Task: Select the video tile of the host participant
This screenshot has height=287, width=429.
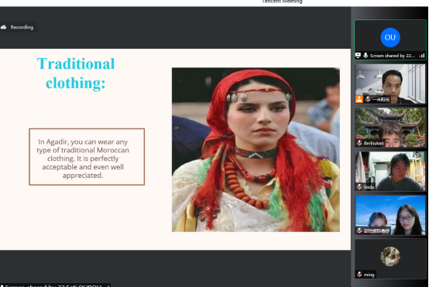Action: [390, 84]
